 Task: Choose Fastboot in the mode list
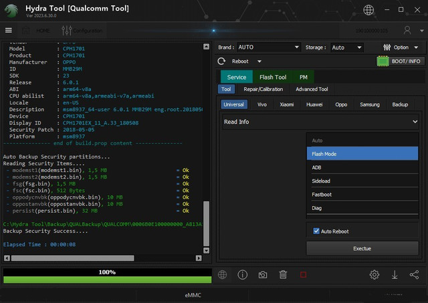pos(362,195)
